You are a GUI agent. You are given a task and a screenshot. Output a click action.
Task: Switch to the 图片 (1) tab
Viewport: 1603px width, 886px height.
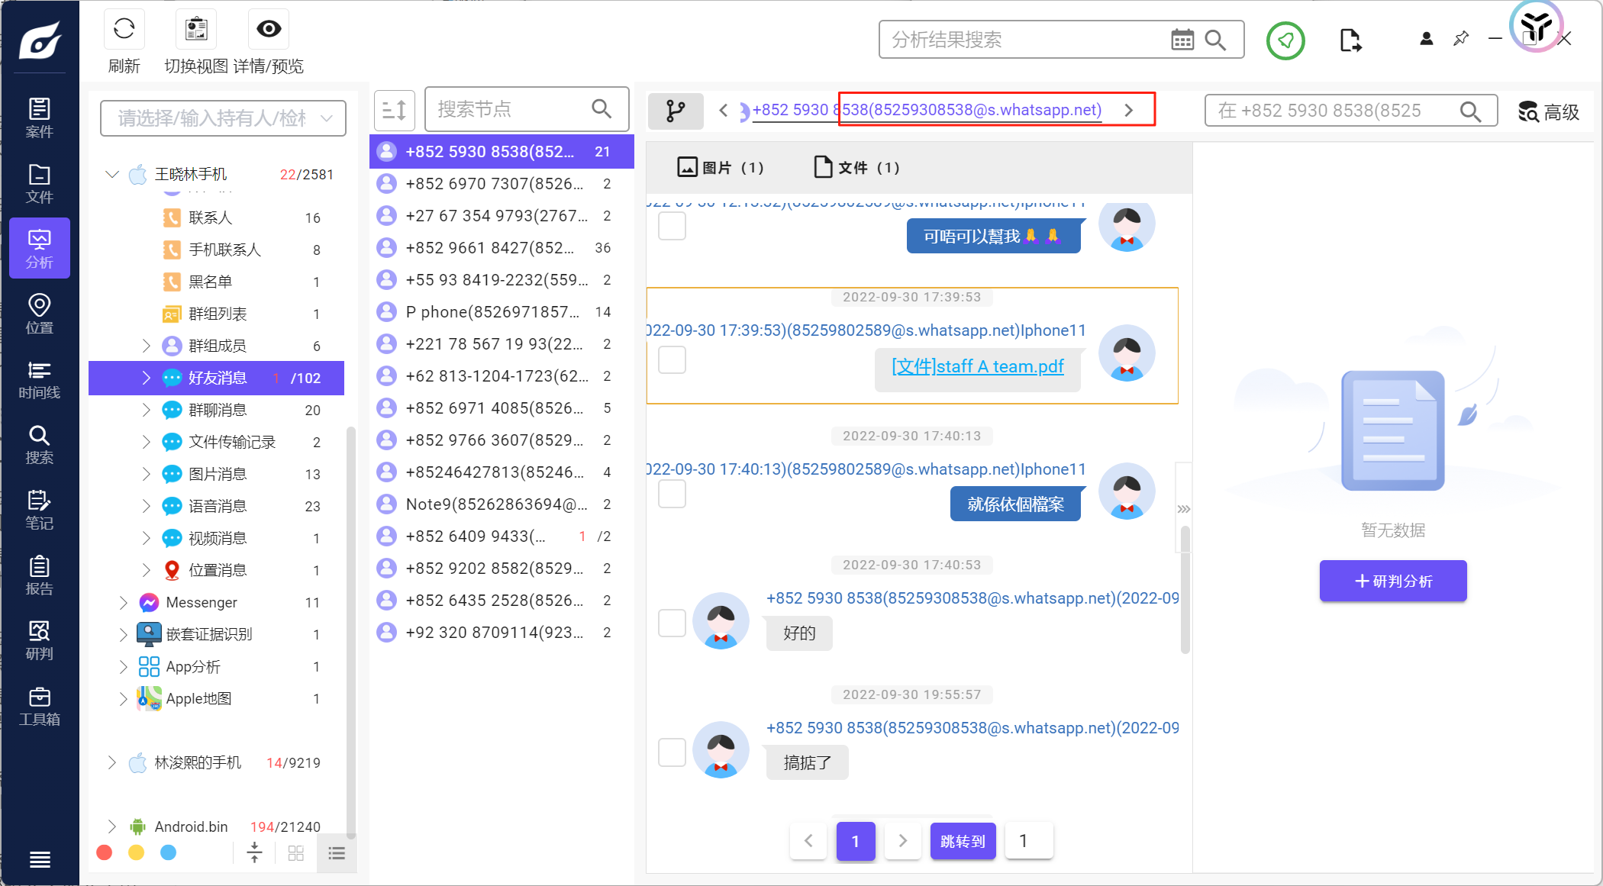(720, 167)
